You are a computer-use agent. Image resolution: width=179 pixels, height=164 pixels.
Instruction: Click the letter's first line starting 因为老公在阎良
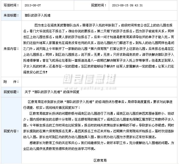click(x=104, y=25)
